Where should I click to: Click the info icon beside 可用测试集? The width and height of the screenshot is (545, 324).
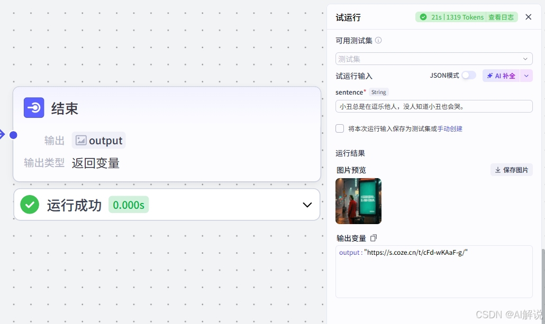(x=378, y=40)
